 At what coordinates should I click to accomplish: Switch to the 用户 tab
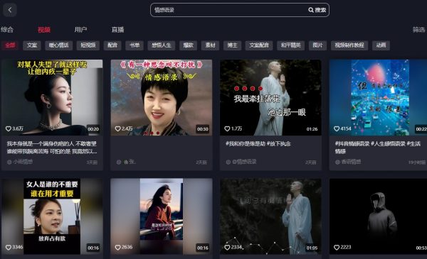click(x=80, y=30)
